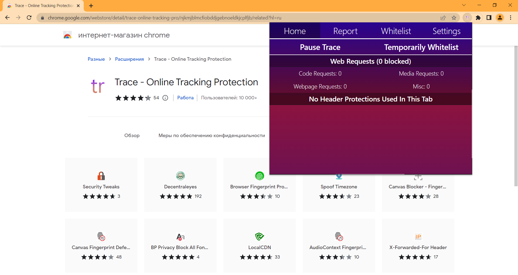Image resolution: width=518 pixels, height=275 pixels.
Task: Click No Header Protections Used In This Tab
Action: coord(371,99)
